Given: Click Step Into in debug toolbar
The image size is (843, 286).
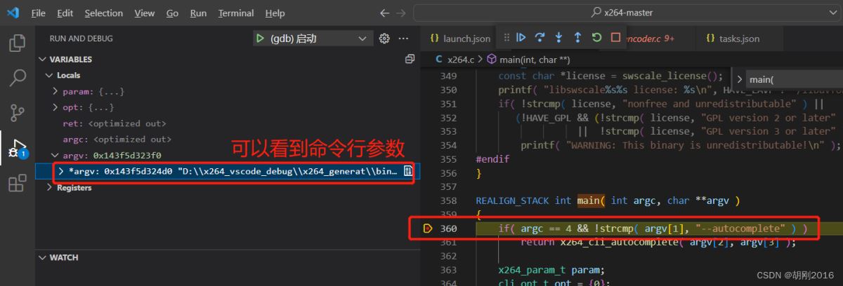Looking at the screenshot, I should point(559,37).
